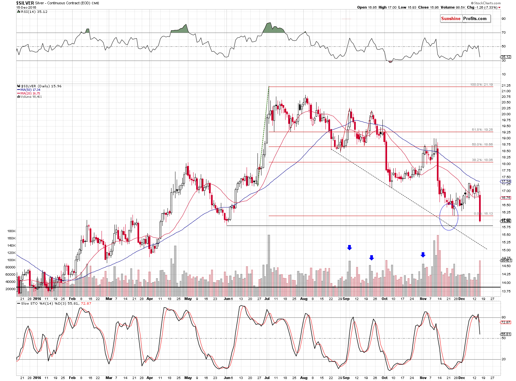516x381 pixels.
Task: Click the 98461 volume tag on axis
Action: (x=506, y=260)
